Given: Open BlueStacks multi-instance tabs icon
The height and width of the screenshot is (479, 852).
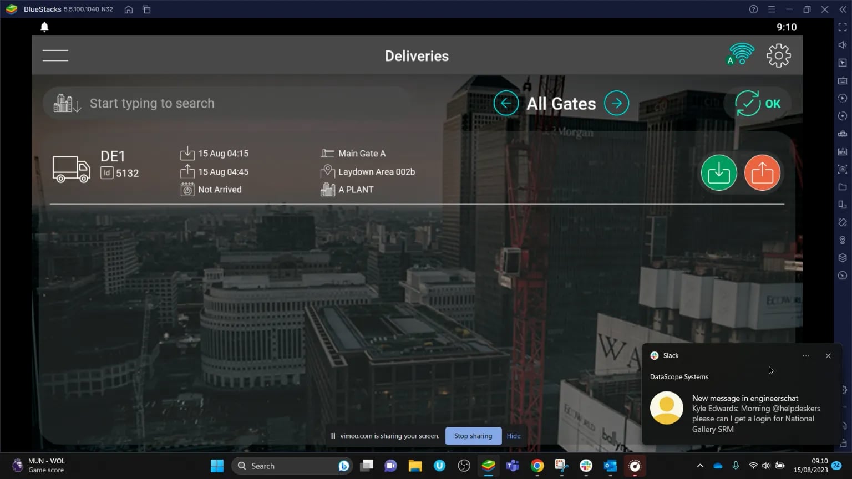Looking at the screenshot, I should coord(146,9).
